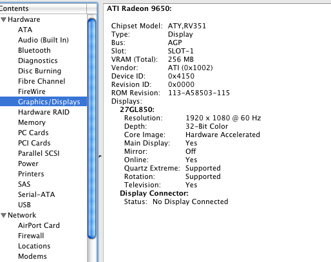The width and height of the screenshot is (331, 262).
Task: Select ATA in the Hardware list
Action: click(25, 30)
